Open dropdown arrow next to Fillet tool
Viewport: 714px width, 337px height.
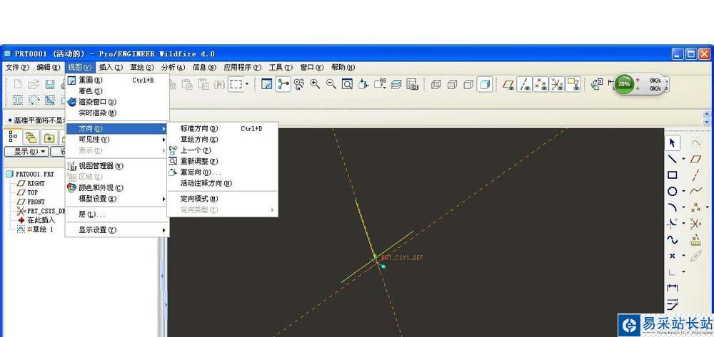point(683,224)
